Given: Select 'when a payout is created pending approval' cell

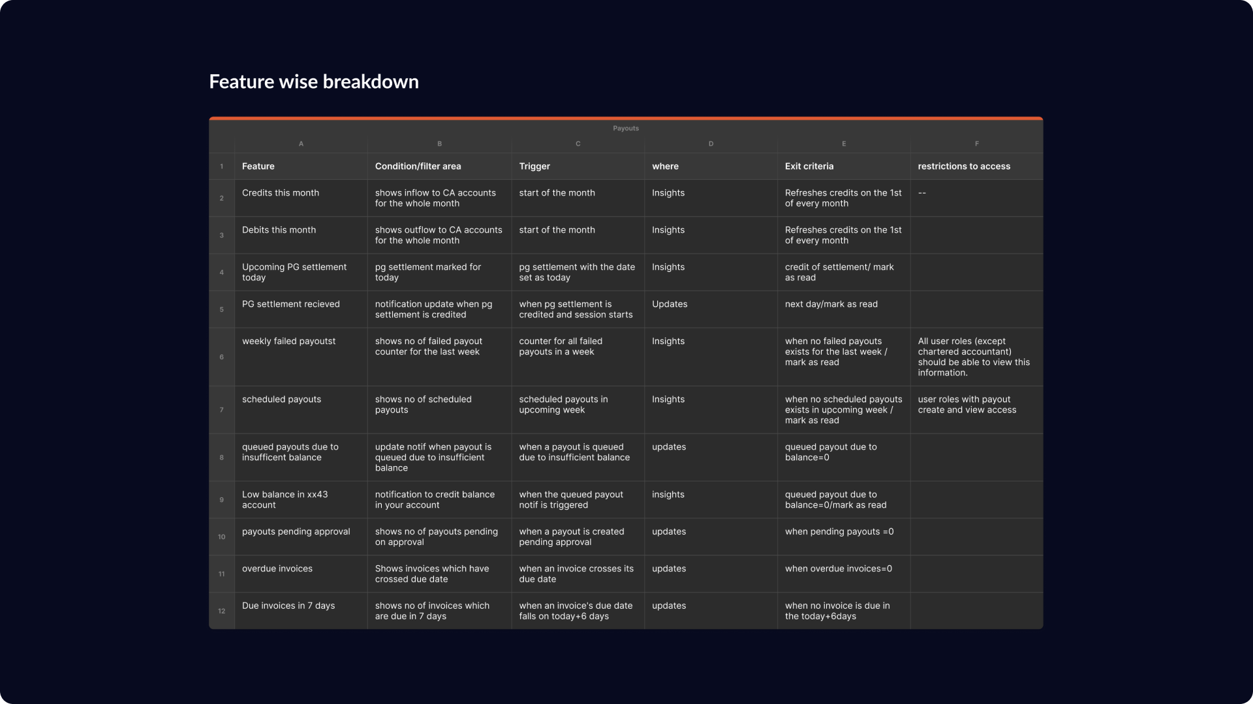Looking at the screenshot, I should point(578,537).
